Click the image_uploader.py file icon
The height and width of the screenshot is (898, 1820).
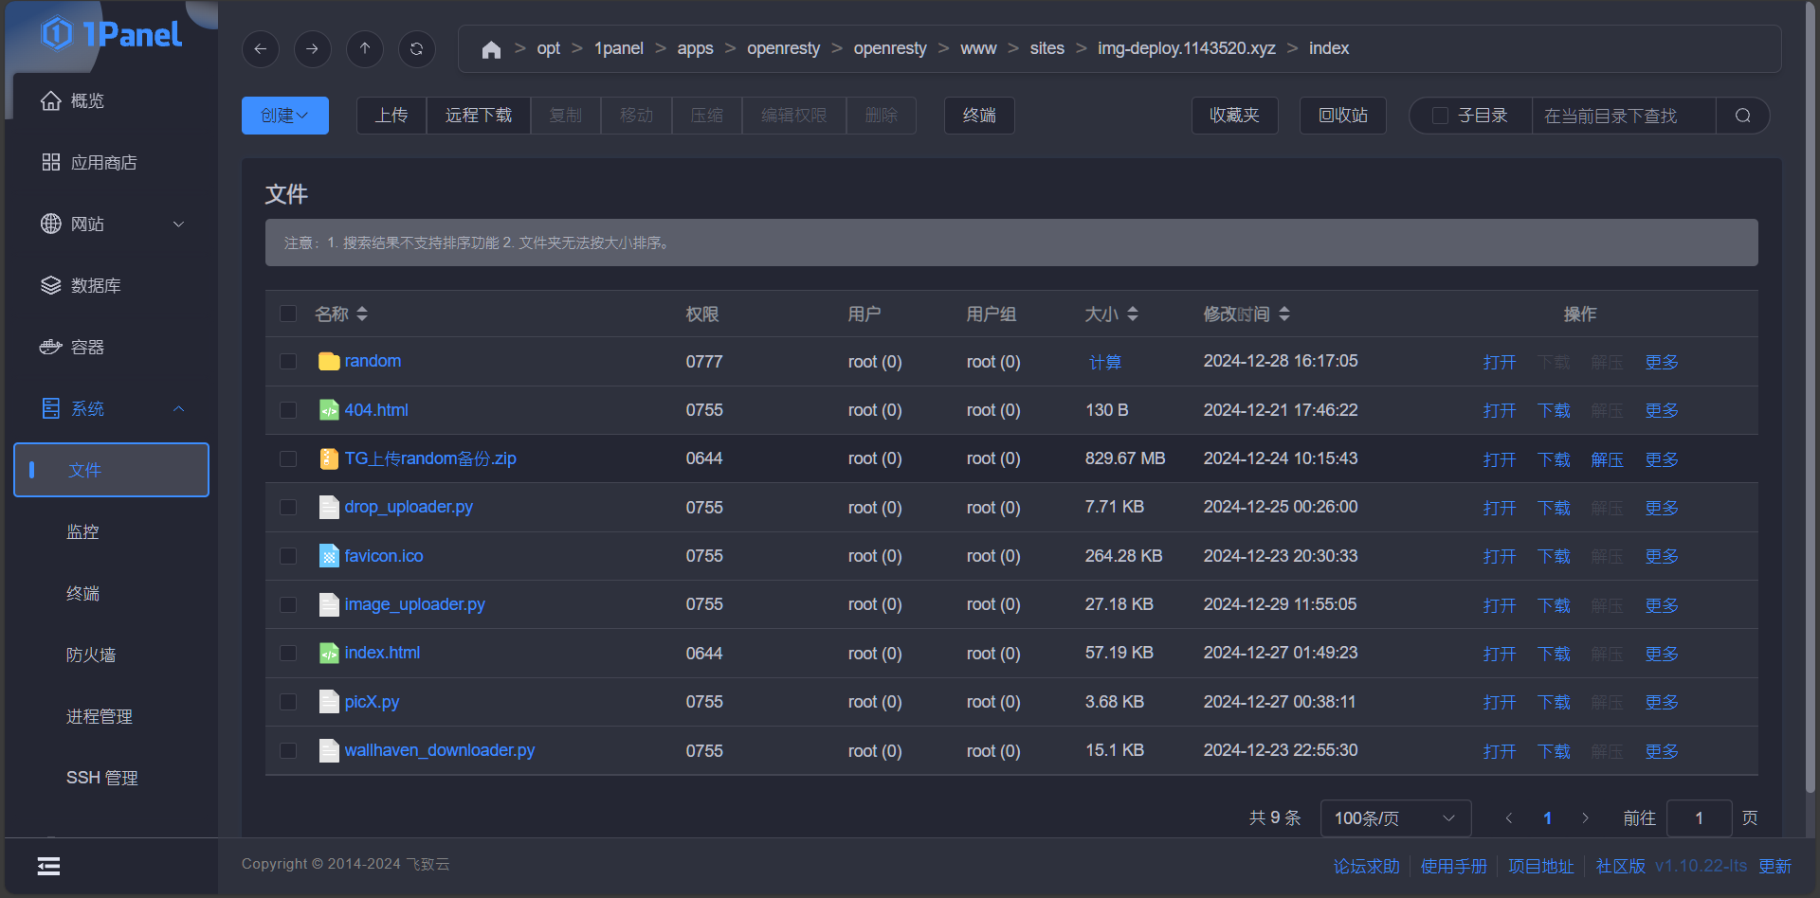(x=329, y=604)
